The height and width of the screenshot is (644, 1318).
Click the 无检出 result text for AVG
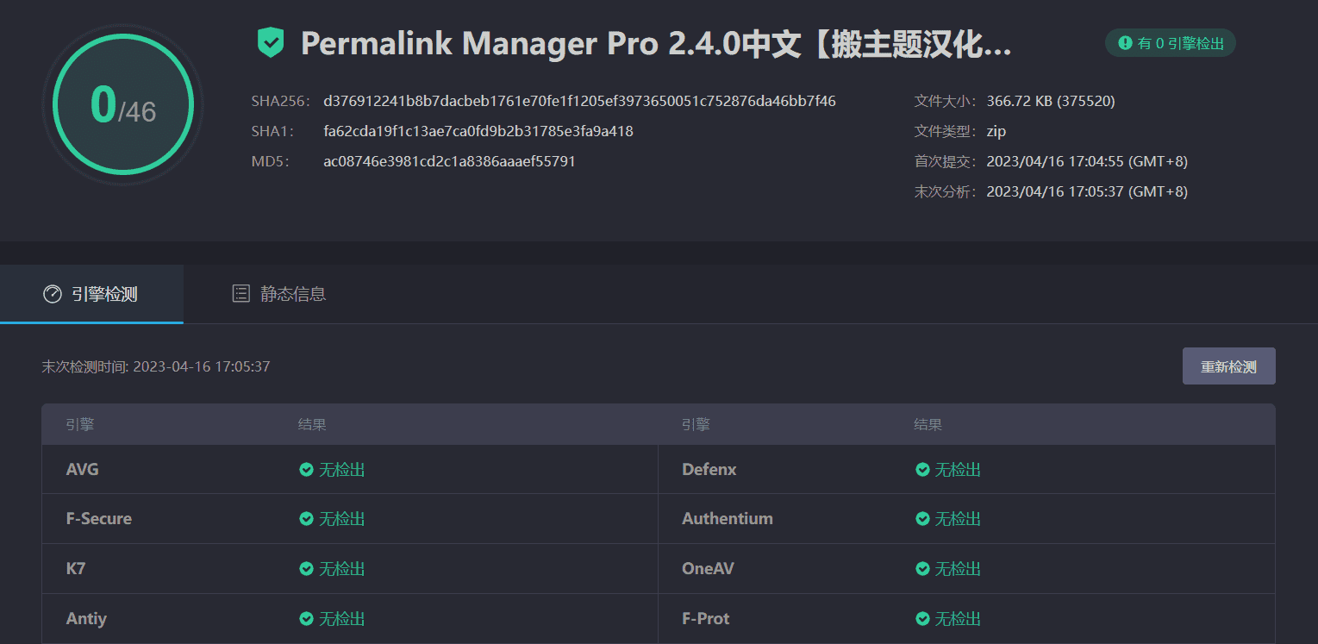(342, 470)
